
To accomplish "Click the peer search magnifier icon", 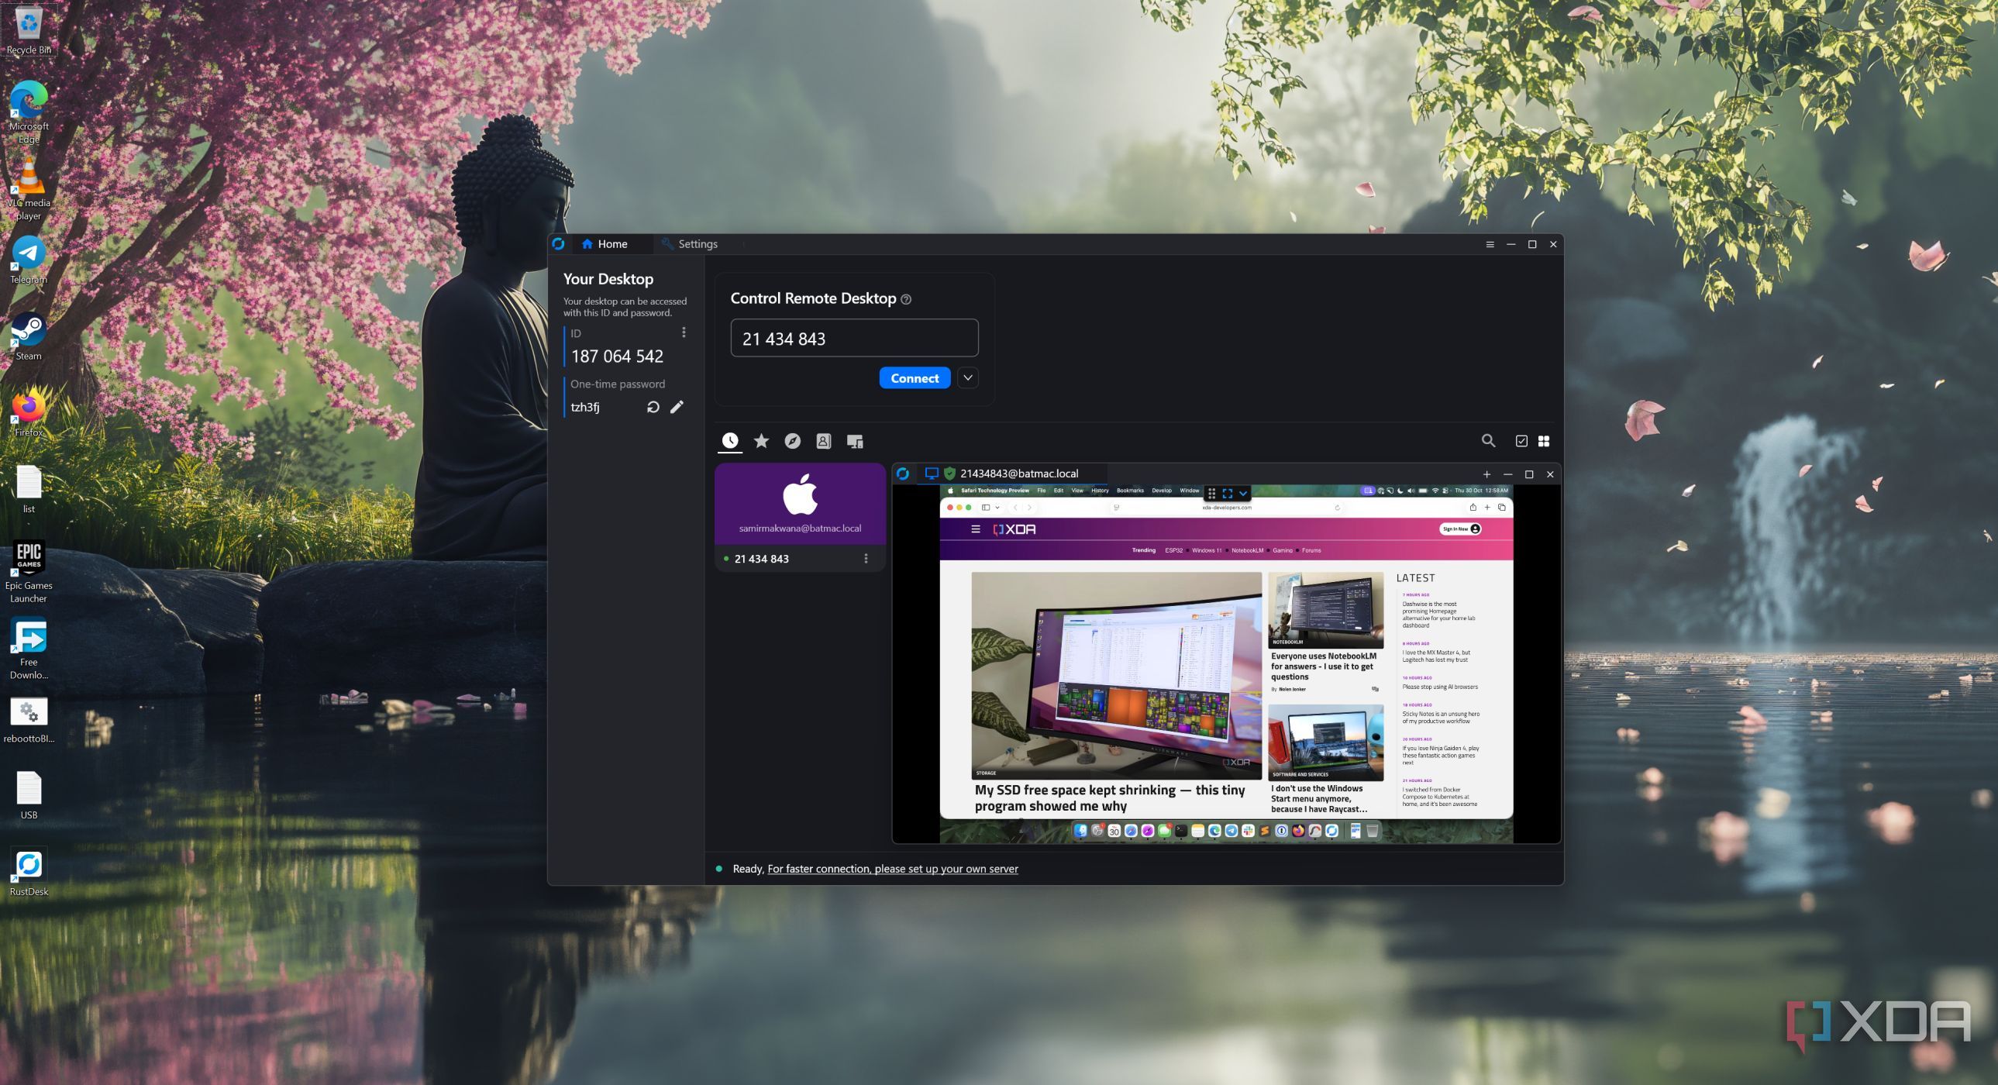I will [x=1487, y=440].
